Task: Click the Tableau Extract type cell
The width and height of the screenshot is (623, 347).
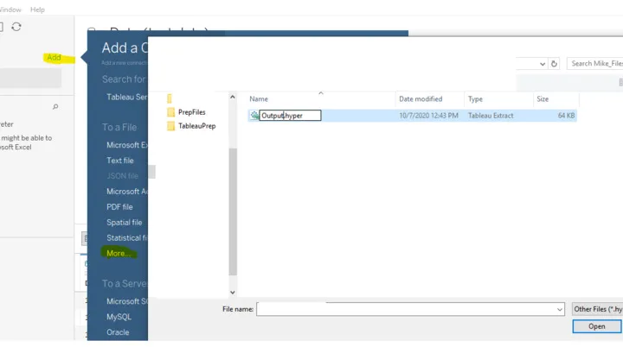Action: coord(491,116)
